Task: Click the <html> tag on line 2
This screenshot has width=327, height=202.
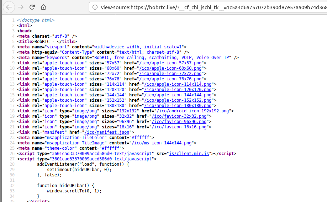Action: click(25, 26)
